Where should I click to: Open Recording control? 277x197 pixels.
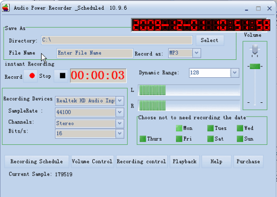tap(142, 161)
